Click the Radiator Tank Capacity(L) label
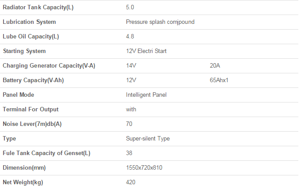 point(38,8)
